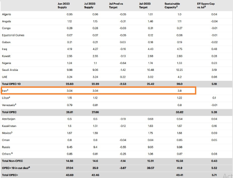
Task: Click the highlighted Iran row label
Action: click(x=6, y=91)
